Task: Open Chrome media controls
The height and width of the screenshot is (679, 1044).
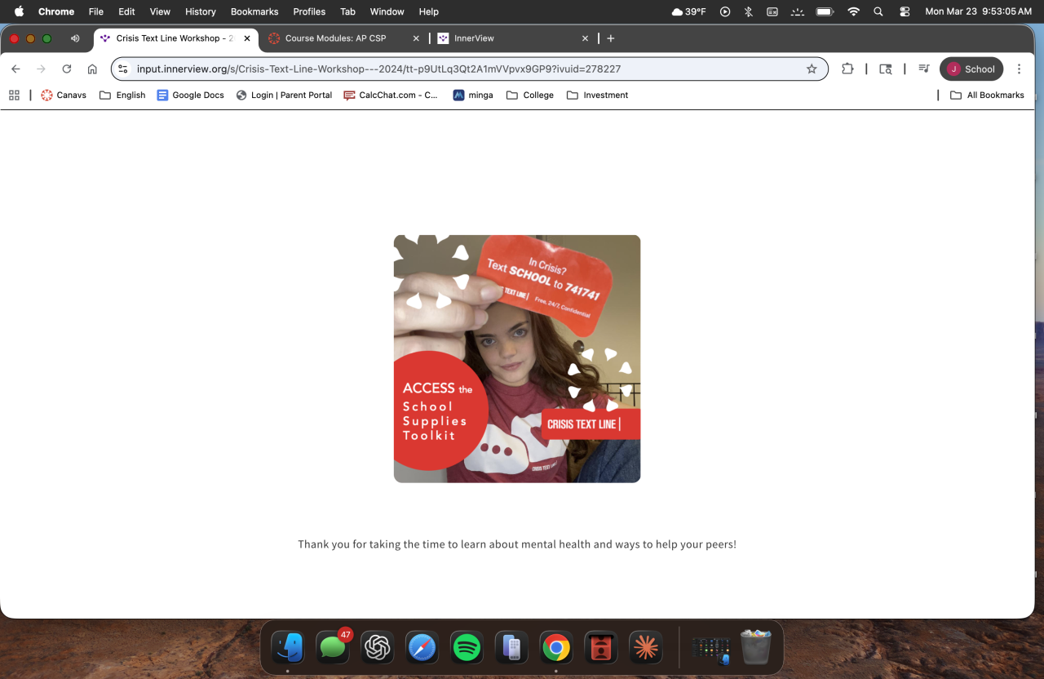Action: [923, 69]
